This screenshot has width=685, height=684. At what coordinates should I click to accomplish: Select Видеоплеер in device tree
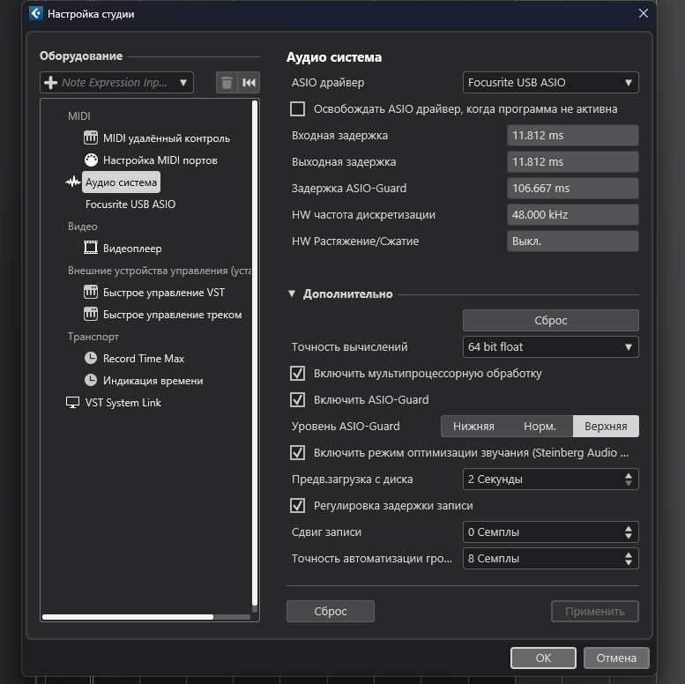click(132, 249)
